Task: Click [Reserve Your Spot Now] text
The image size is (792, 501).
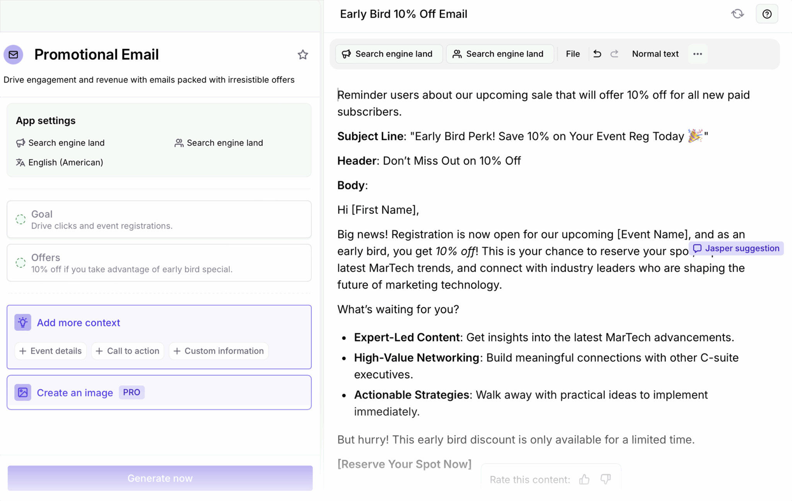Action: pyautogui.click(x=405, y=464)
